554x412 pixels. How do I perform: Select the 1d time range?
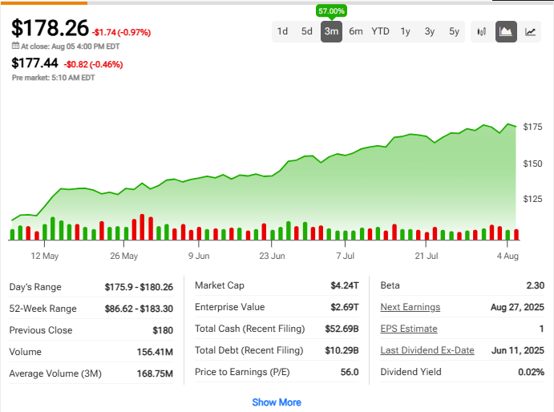tap(282, 31)
